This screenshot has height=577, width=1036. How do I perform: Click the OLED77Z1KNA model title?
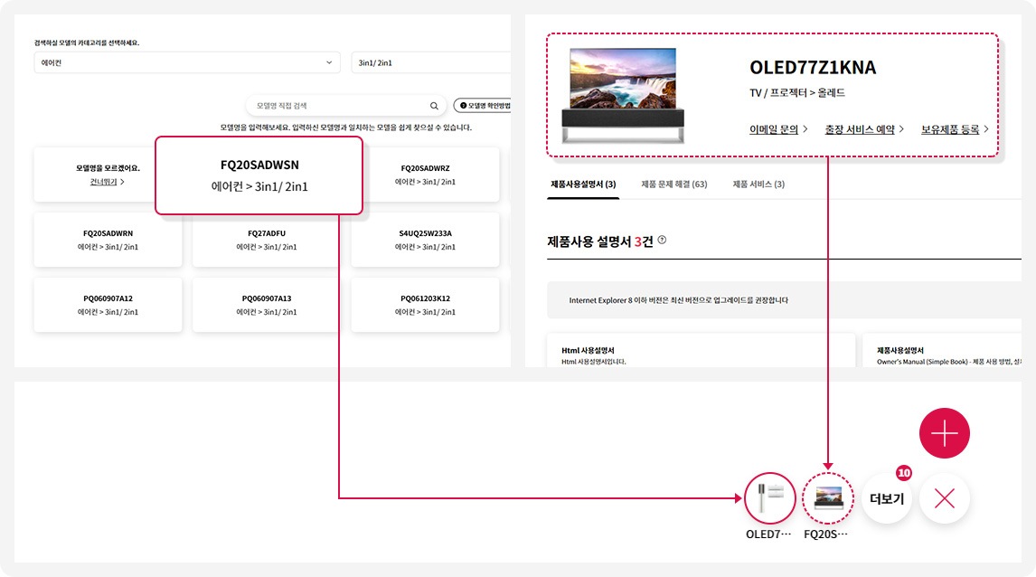pyautogui.click(x=813, y=68)
